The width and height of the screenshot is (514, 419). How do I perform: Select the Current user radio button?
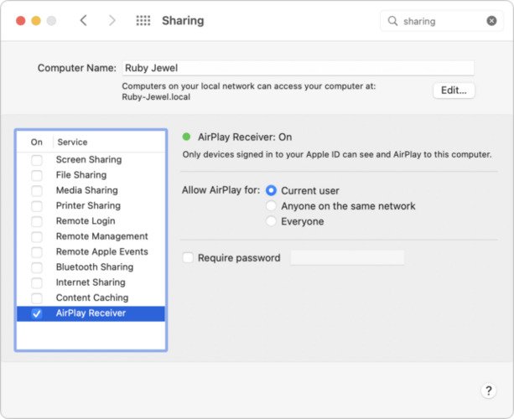(x=271, y=190)
